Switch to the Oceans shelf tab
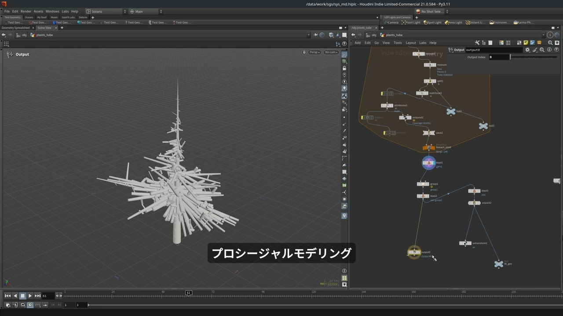Viewport: 563px width, 316px height. tap(29, 17)
